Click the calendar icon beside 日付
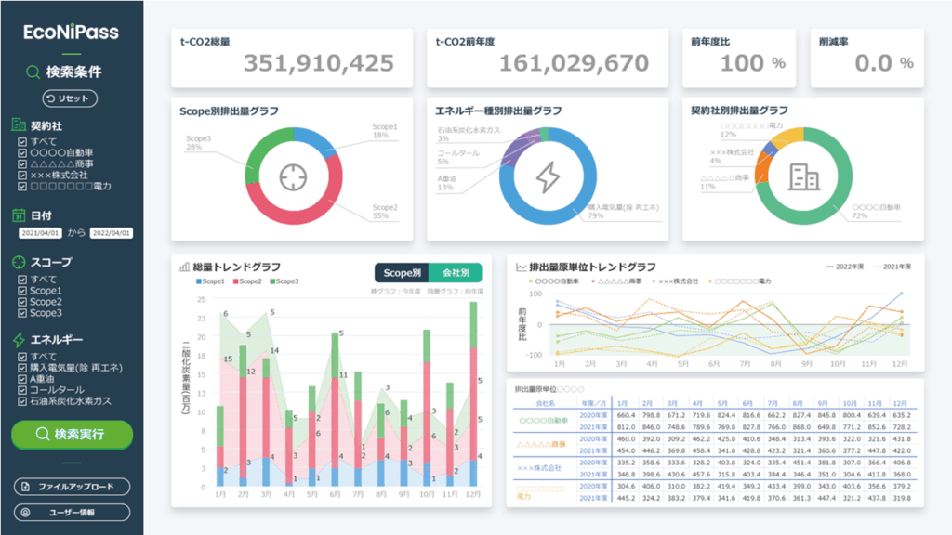The height and width of the screenshot is (535, 952). (19, 215)
